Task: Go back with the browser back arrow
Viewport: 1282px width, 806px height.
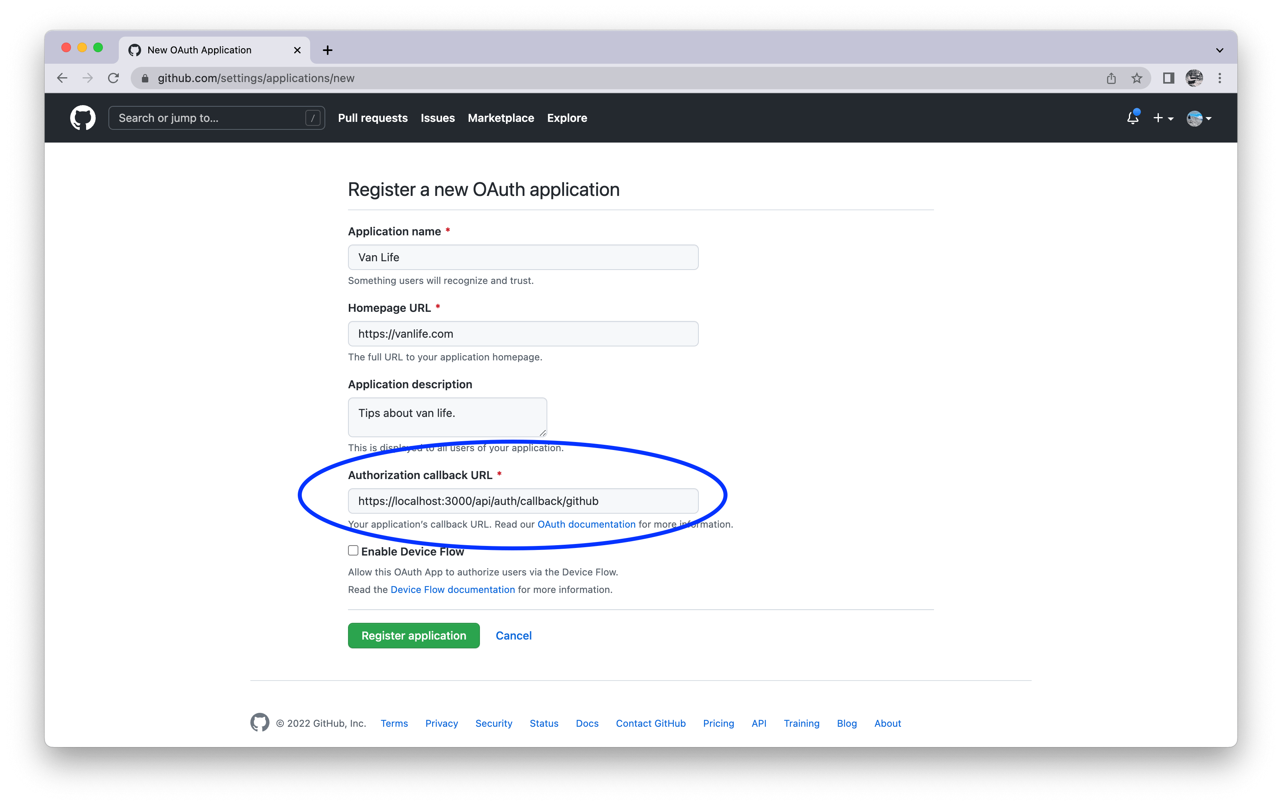Action: coord(62,78)
